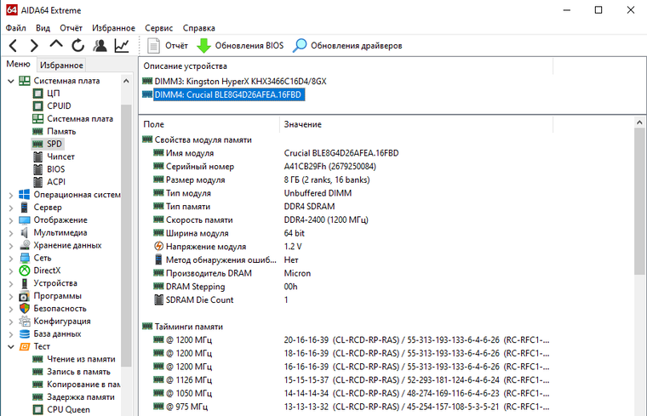The image size is (647, 416).
Task: Expand the DirectX tree node
Action: (11, 271)
